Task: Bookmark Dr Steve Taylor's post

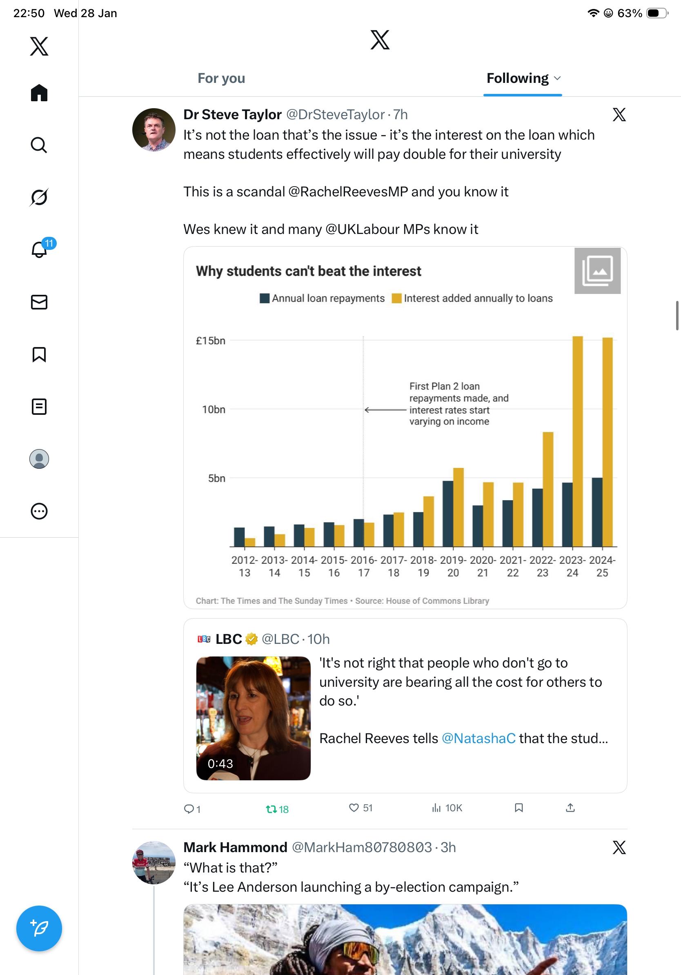Action: pyautogui.click(x=519, y=808)
